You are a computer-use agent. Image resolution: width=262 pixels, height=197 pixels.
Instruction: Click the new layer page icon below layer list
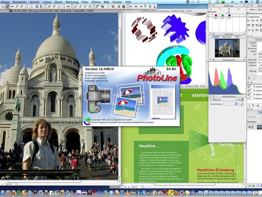click(249, 106)
